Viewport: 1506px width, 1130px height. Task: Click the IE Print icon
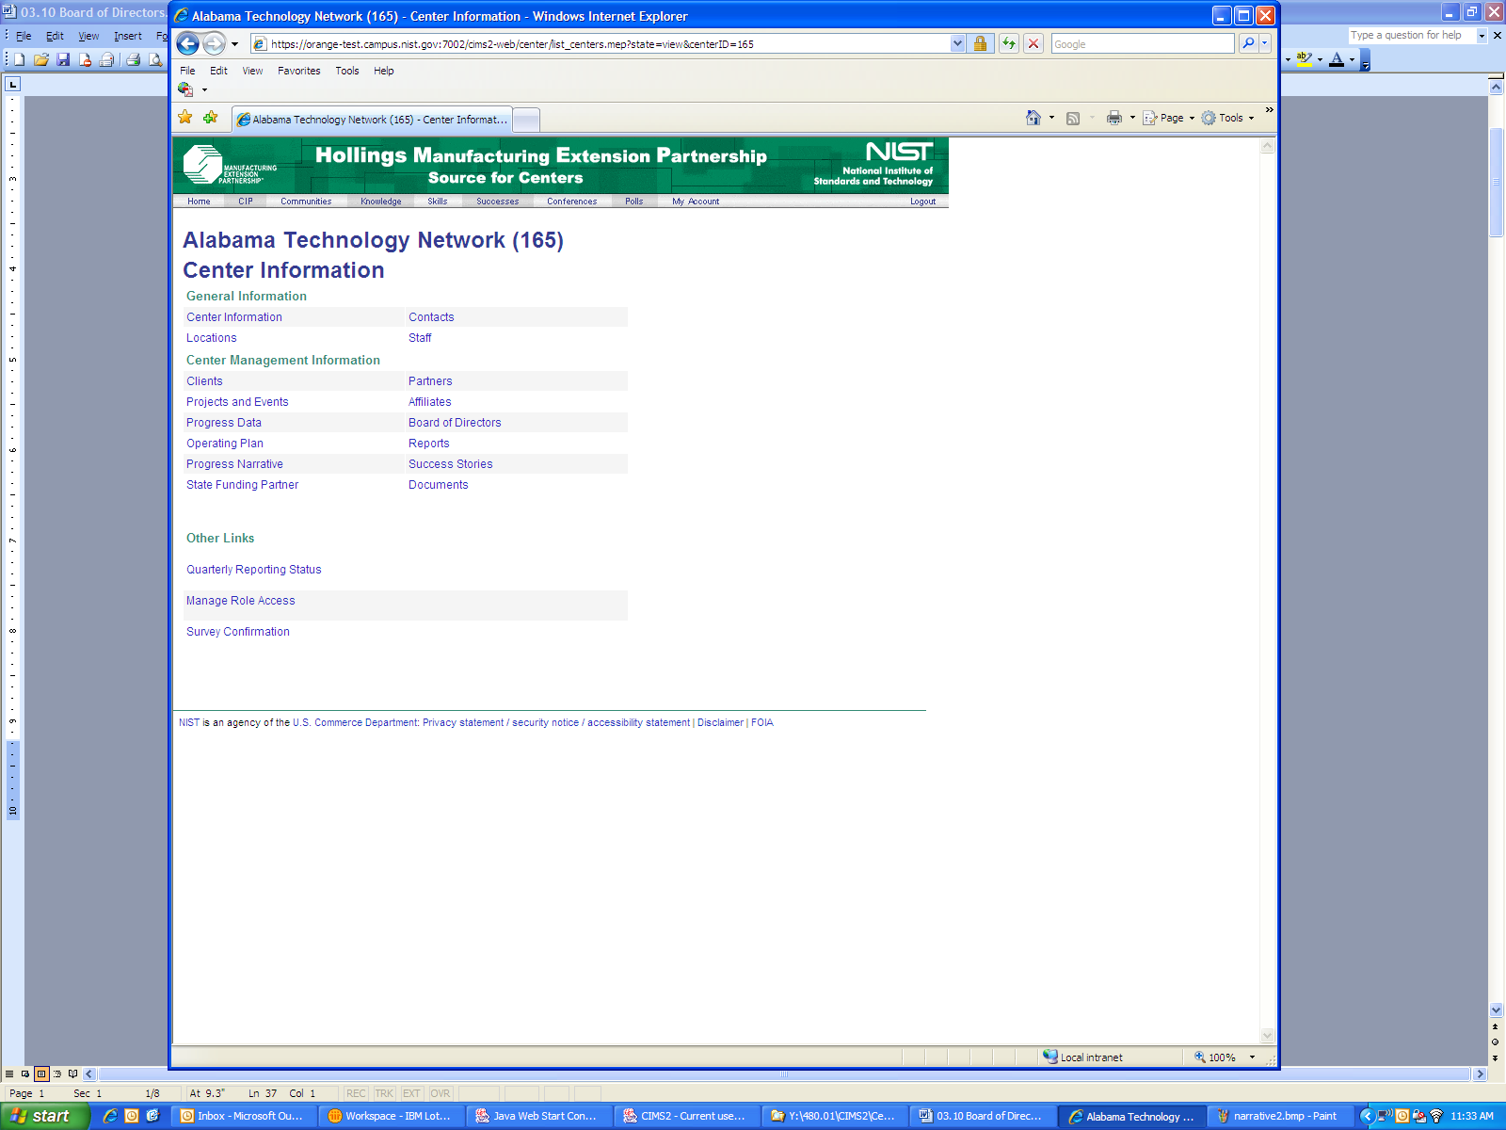point(1114,118)
